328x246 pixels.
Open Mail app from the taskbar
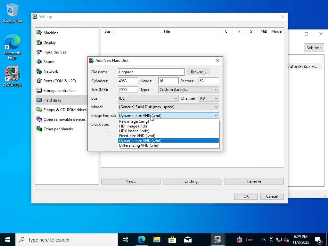(188, 240)
